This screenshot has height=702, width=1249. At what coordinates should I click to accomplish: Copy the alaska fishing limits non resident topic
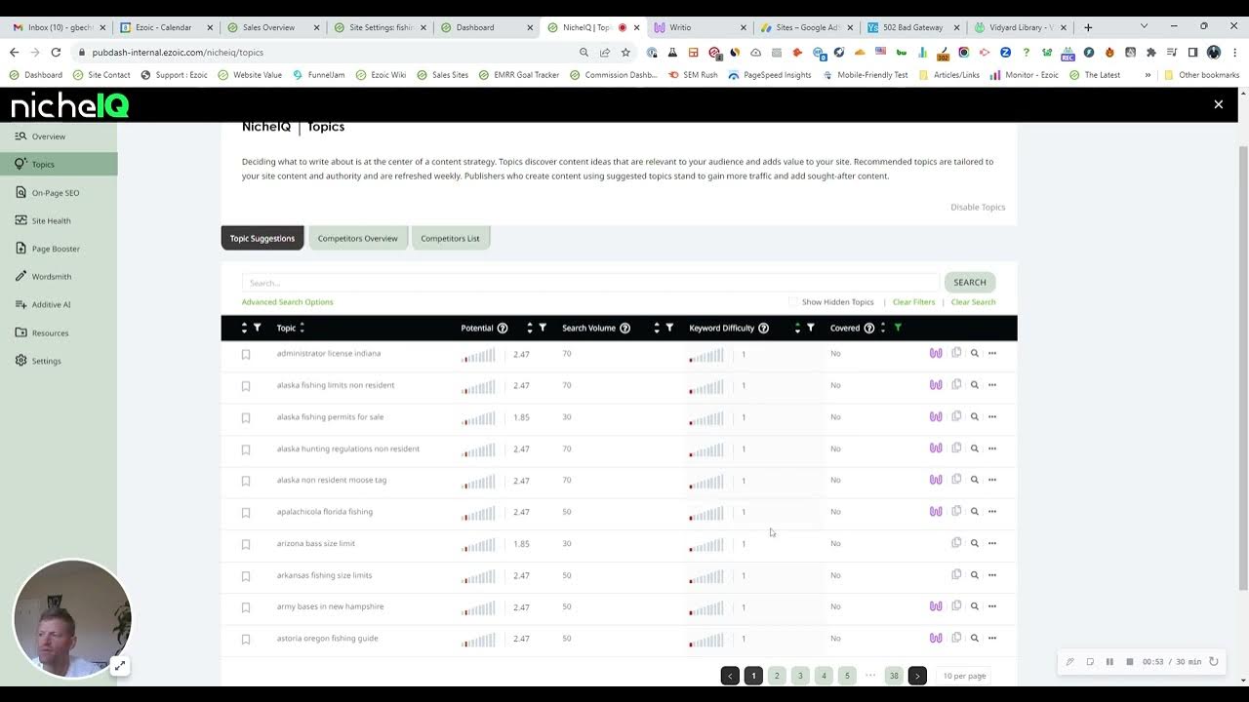pos(956,385)
